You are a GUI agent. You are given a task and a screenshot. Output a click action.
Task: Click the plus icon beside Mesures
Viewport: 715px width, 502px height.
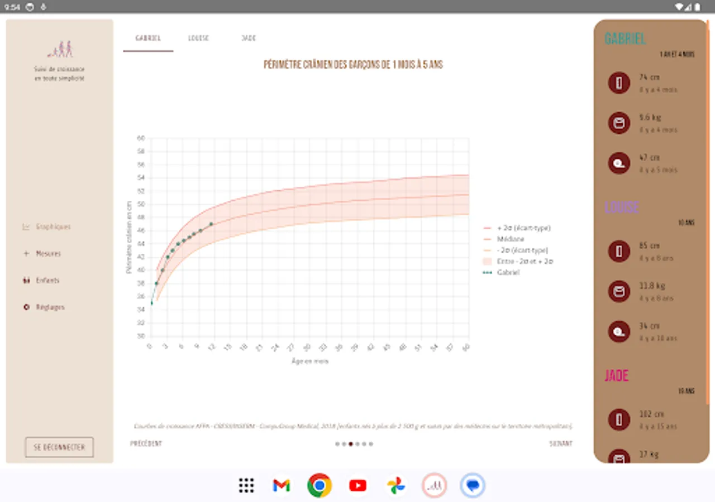pyautogui.click(x=26, y=254)
